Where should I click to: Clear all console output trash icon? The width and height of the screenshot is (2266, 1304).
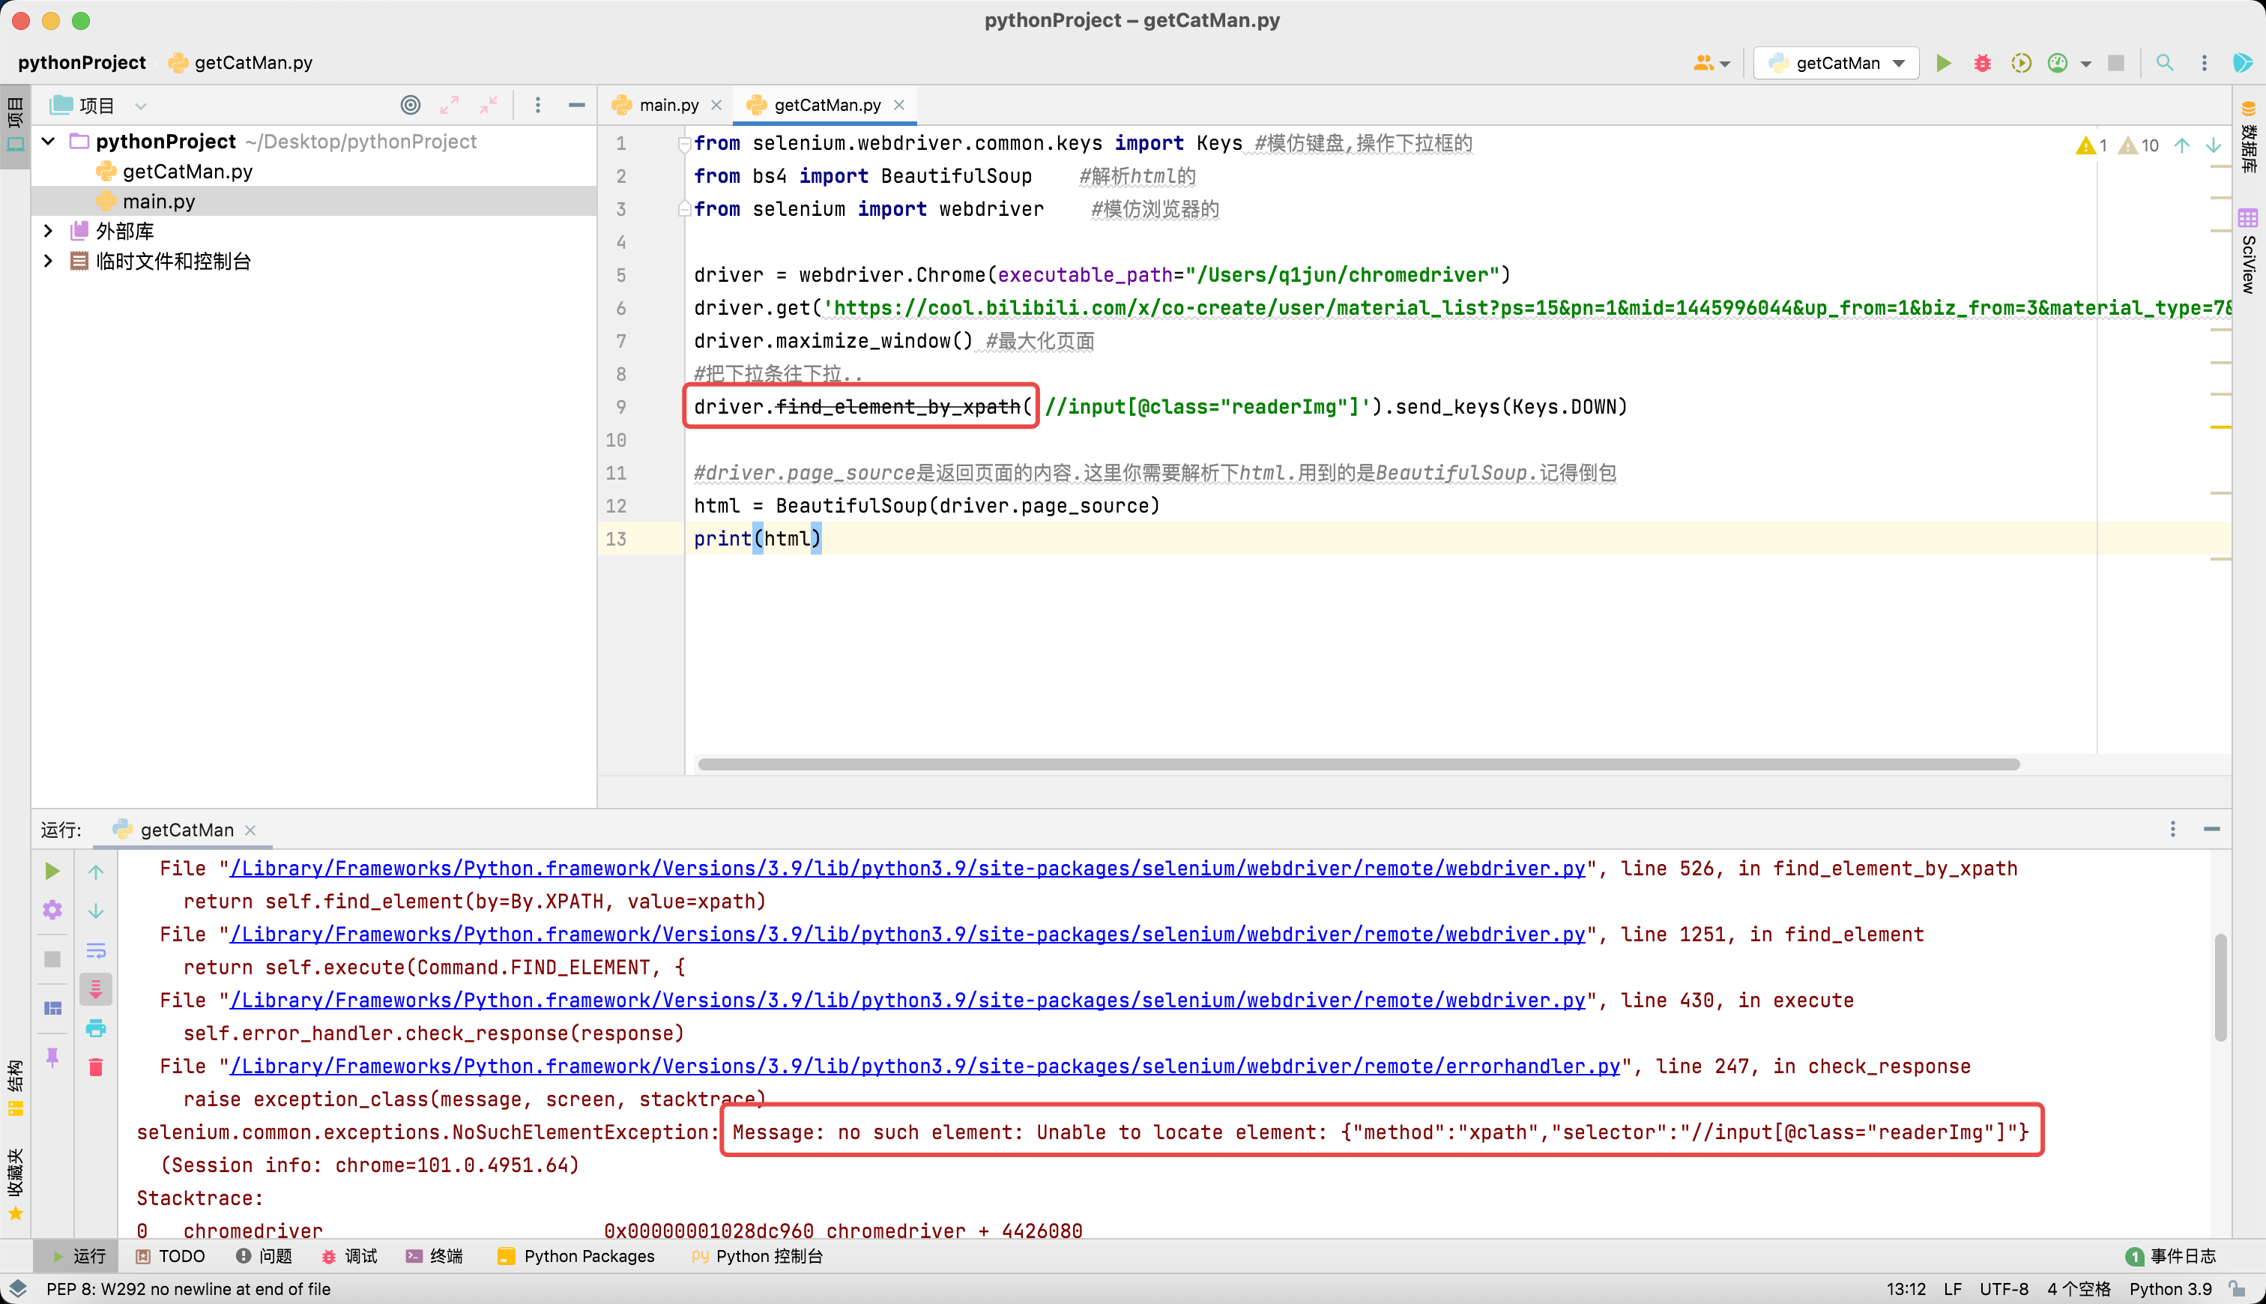tap(96, 1066)
